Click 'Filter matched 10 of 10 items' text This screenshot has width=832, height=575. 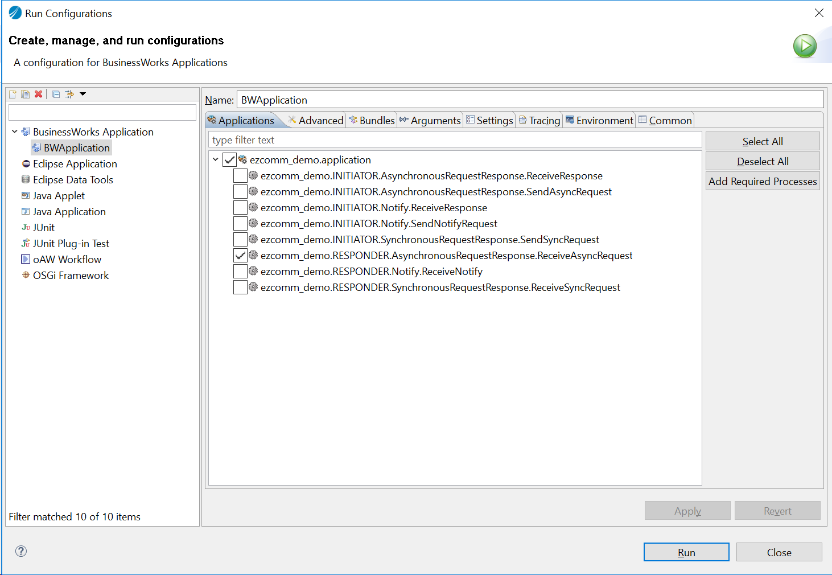[x=75, y=517]
